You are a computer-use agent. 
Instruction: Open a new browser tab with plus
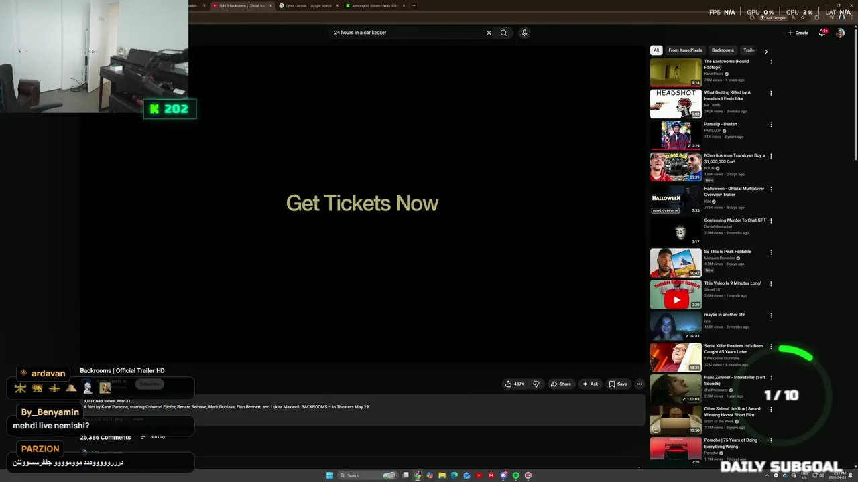click(414, 5)
